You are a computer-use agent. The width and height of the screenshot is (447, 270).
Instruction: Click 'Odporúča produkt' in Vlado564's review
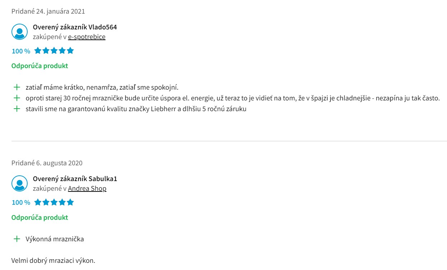(39, 66)
